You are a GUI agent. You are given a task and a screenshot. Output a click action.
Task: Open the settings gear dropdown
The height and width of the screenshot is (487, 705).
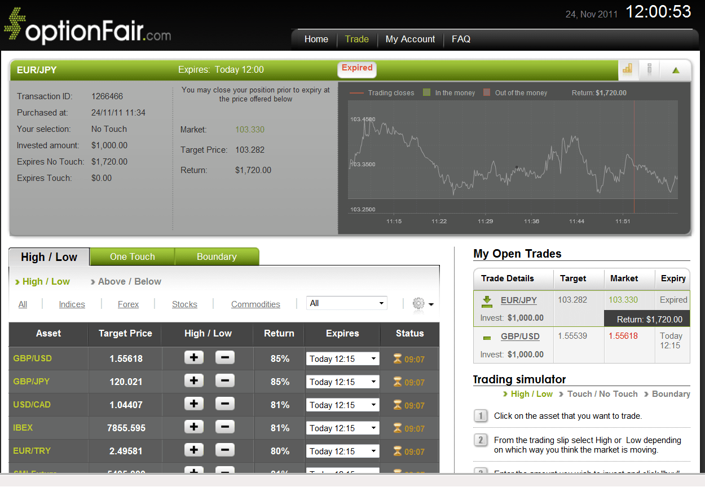pyautogui.click(x=423, y=304)
